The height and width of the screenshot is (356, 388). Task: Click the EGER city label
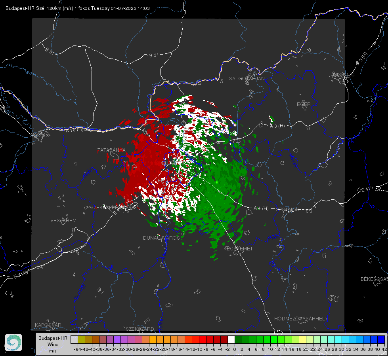point(304,104)
